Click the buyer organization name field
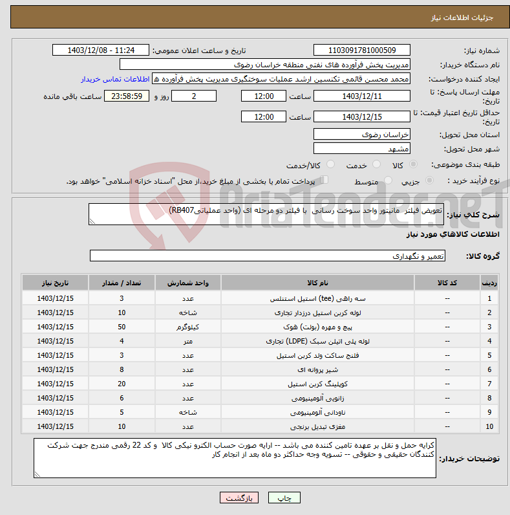Viewport: 510px width, 515px height. tap(265, 65)
